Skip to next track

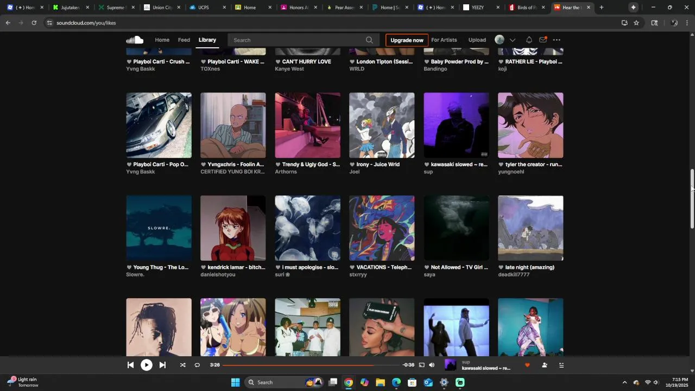pyautogui.click(x=162, y=365)
